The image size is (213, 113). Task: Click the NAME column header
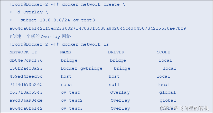66,52
